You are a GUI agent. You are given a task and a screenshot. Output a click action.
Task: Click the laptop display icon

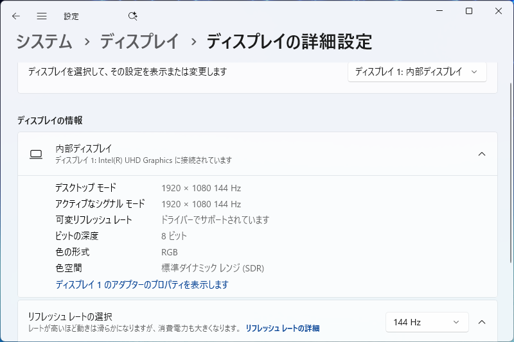(36, 154)
